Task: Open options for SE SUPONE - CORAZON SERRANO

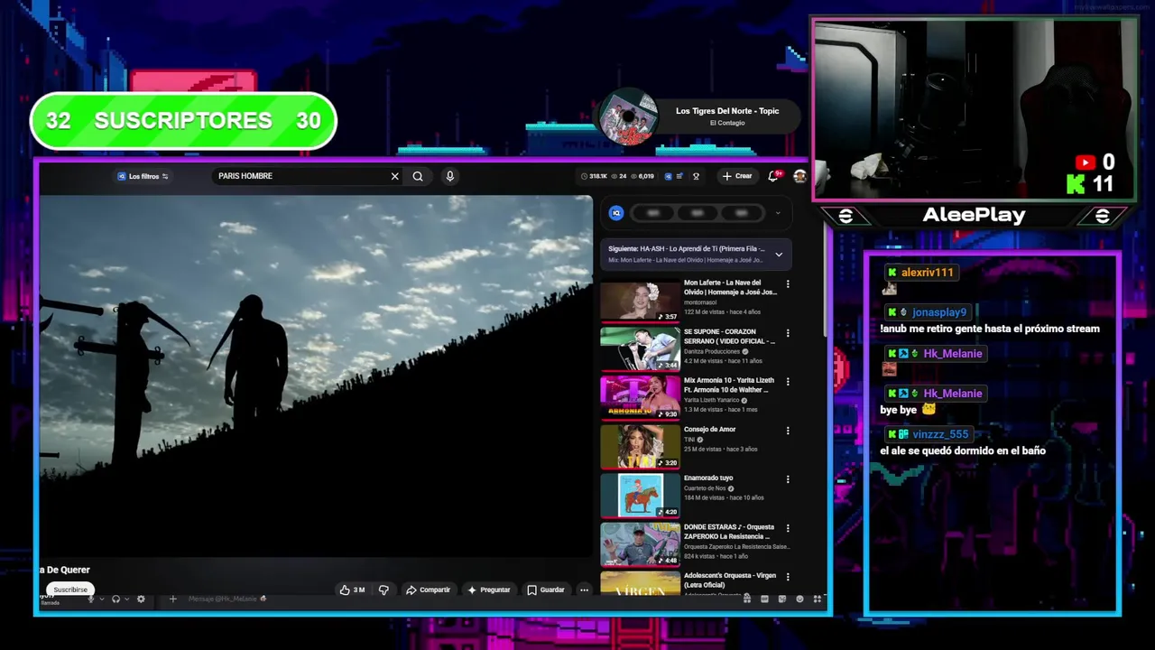Action: tap(788, 332)
